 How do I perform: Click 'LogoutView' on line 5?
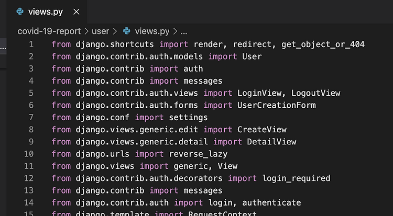coord(316,93)
